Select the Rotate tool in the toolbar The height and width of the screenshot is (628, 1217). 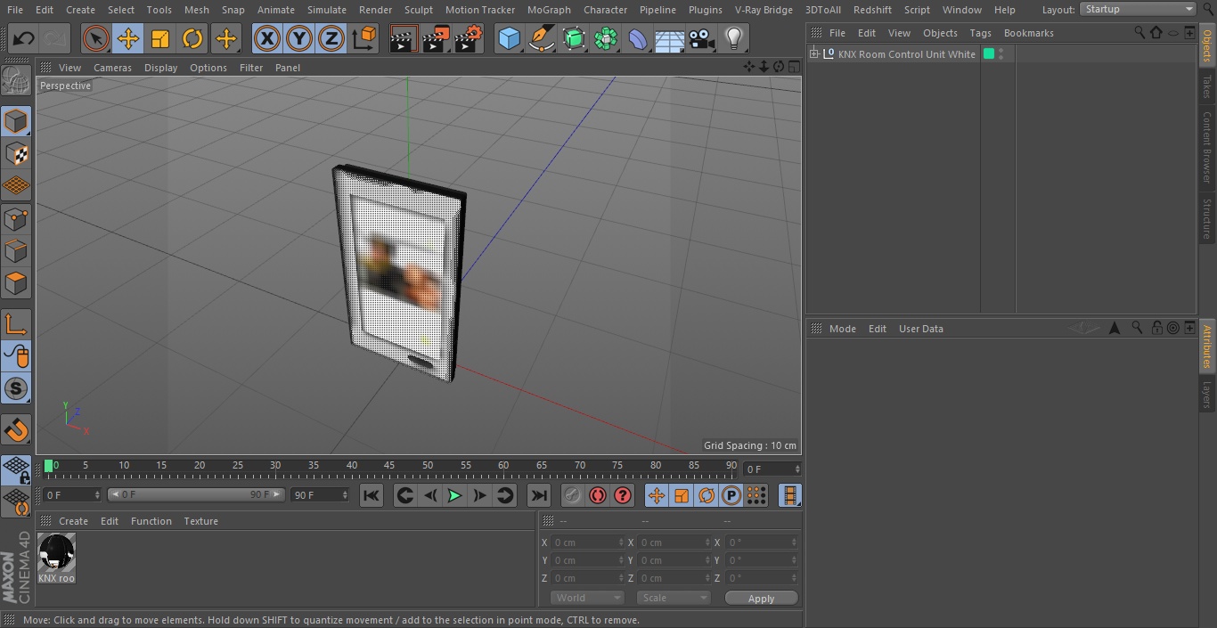point(192,38)
